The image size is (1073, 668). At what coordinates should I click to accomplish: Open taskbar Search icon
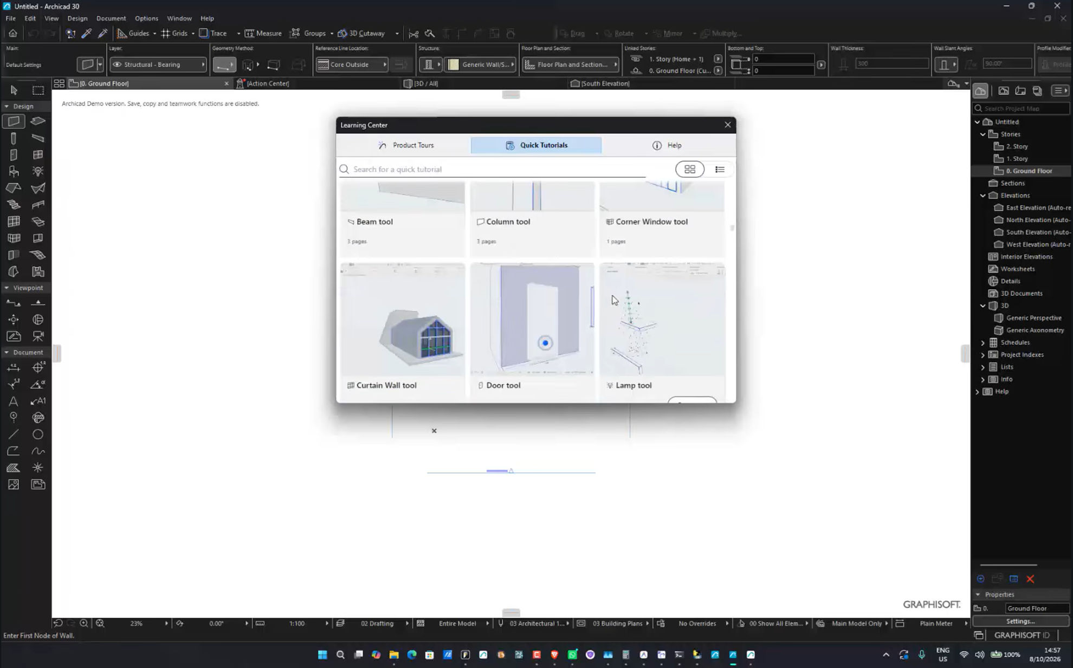coord(340,654)
